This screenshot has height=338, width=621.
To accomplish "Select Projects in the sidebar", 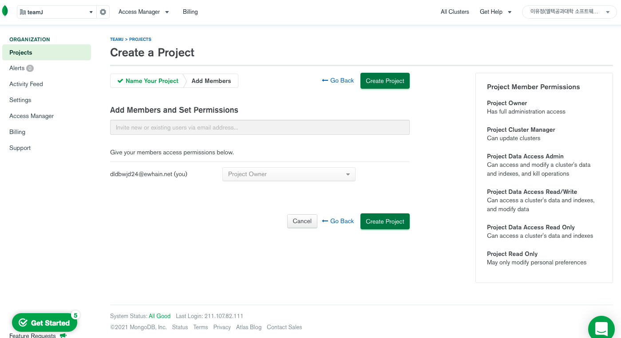I will click(x=47, y=52).
